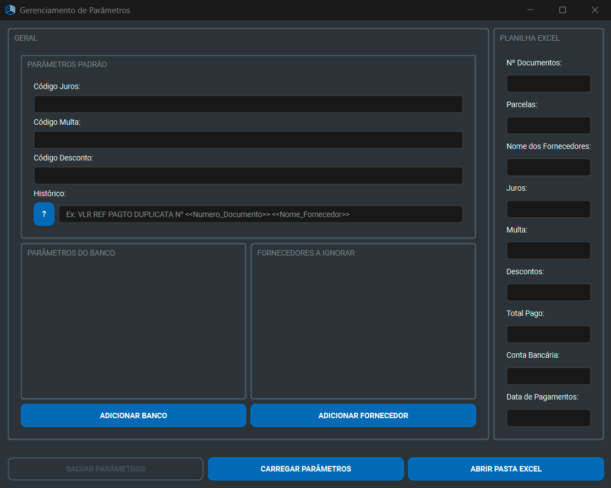Focus the Código Juros input field

click(x=248, y=104)
